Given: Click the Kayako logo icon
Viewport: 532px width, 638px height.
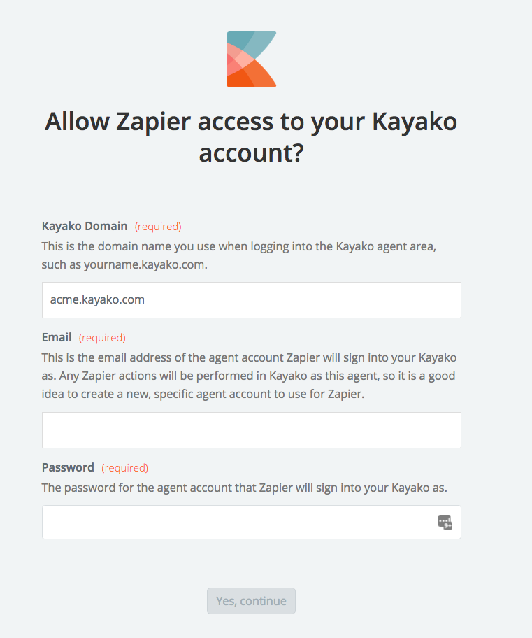Looking at the screenshot, I should [252, 59].
